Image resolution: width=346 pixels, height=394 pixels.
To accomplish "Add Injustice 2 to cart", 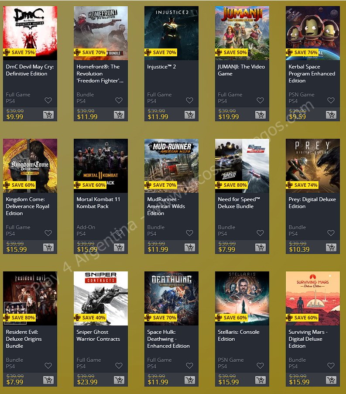I will click(x=190, y=115).
